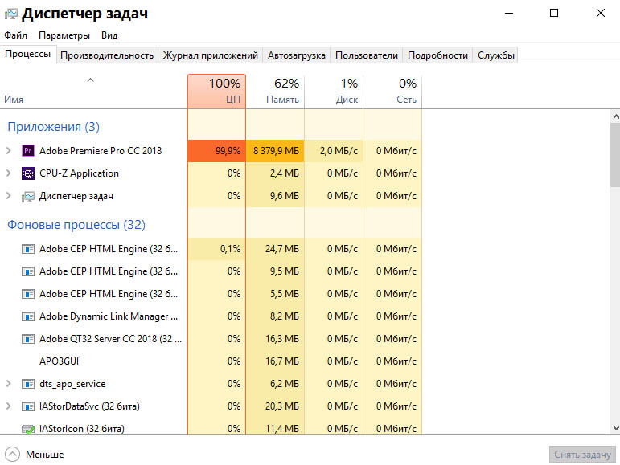Expand the CPU-Z Application entry
Viewport: 620px width, 465px height.
tap(9, 173)
